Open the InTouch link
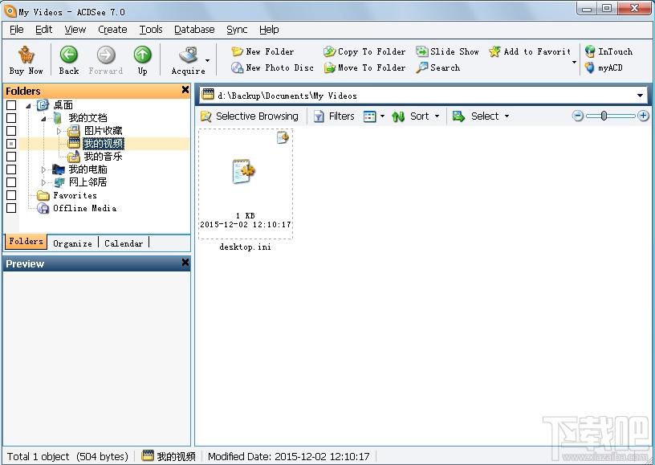The height and width of the screenshot is (465, 655). coord(609,52)
